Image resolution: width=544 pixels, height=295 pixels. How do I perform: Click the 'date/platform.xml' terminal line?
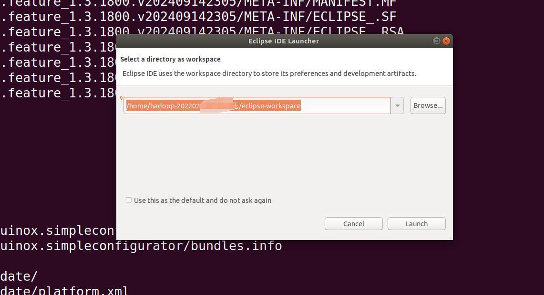point(64,291)
